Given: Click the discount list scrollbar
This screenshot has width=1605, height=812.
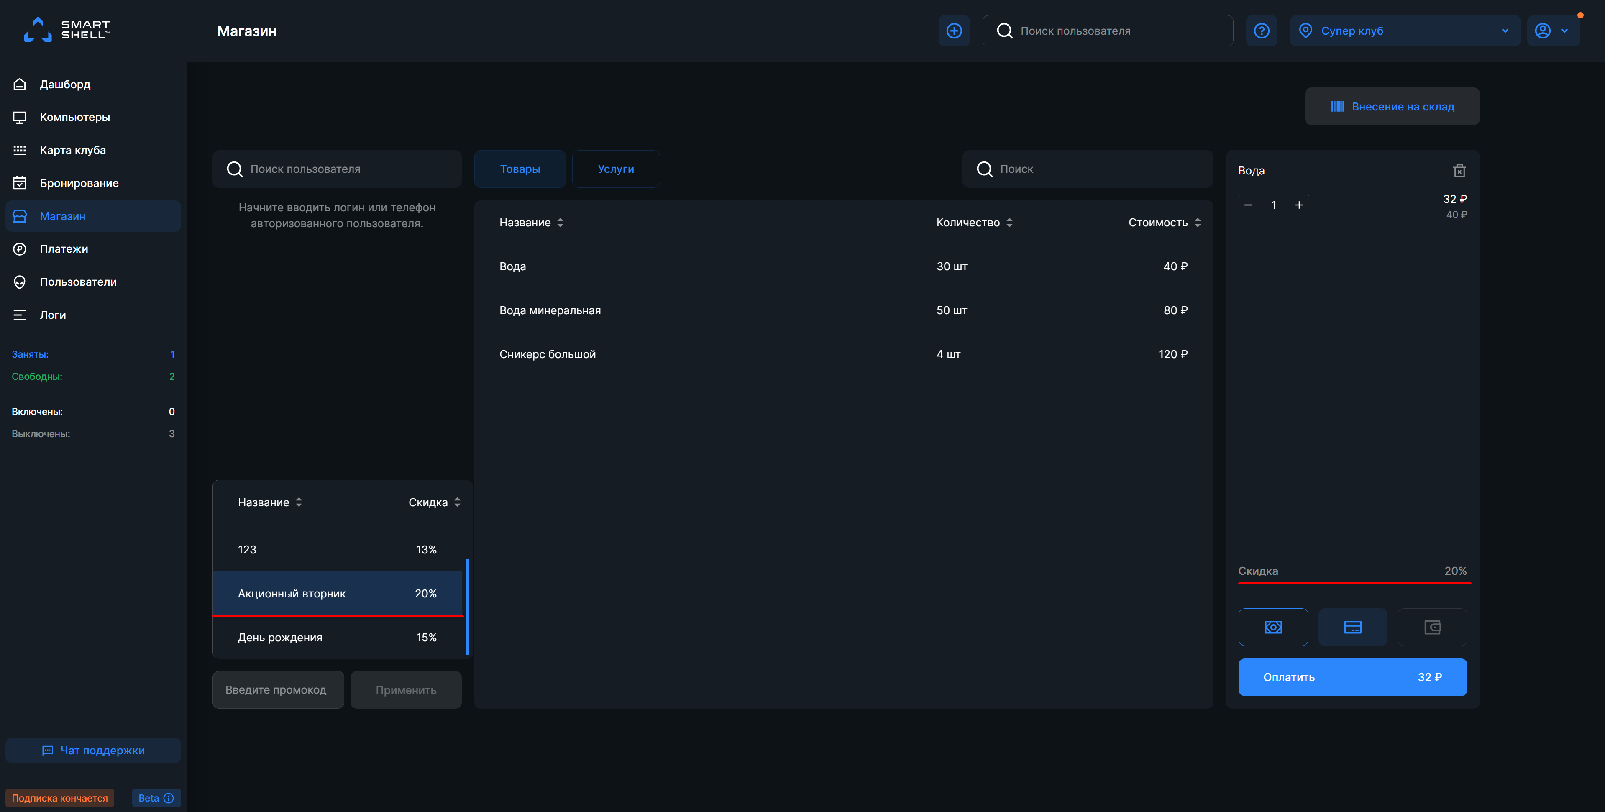Looking at the screenshot, I should pyautogui.click(x=467, y=606).
